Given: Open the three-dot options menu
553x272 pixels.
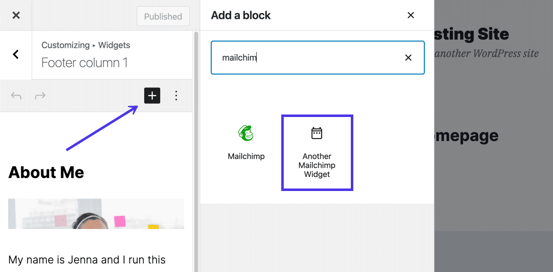Looking at the screenshot, I should (176, 95).
